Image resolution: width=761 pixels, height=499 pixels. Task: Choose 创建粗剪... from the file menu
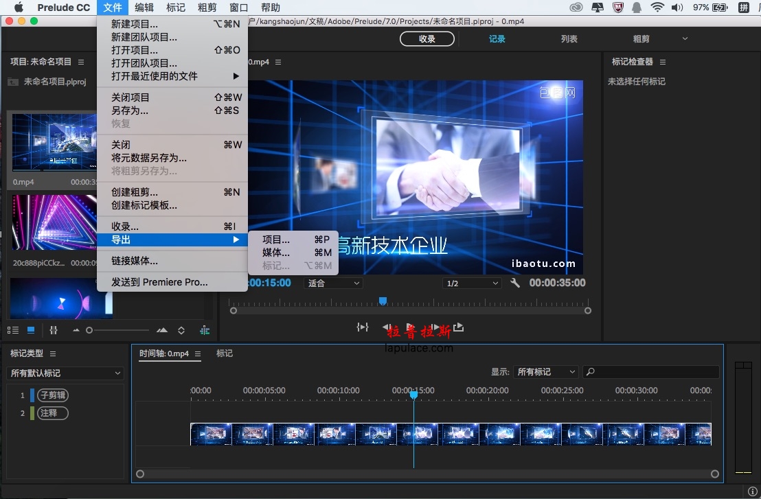click(172, 192)
